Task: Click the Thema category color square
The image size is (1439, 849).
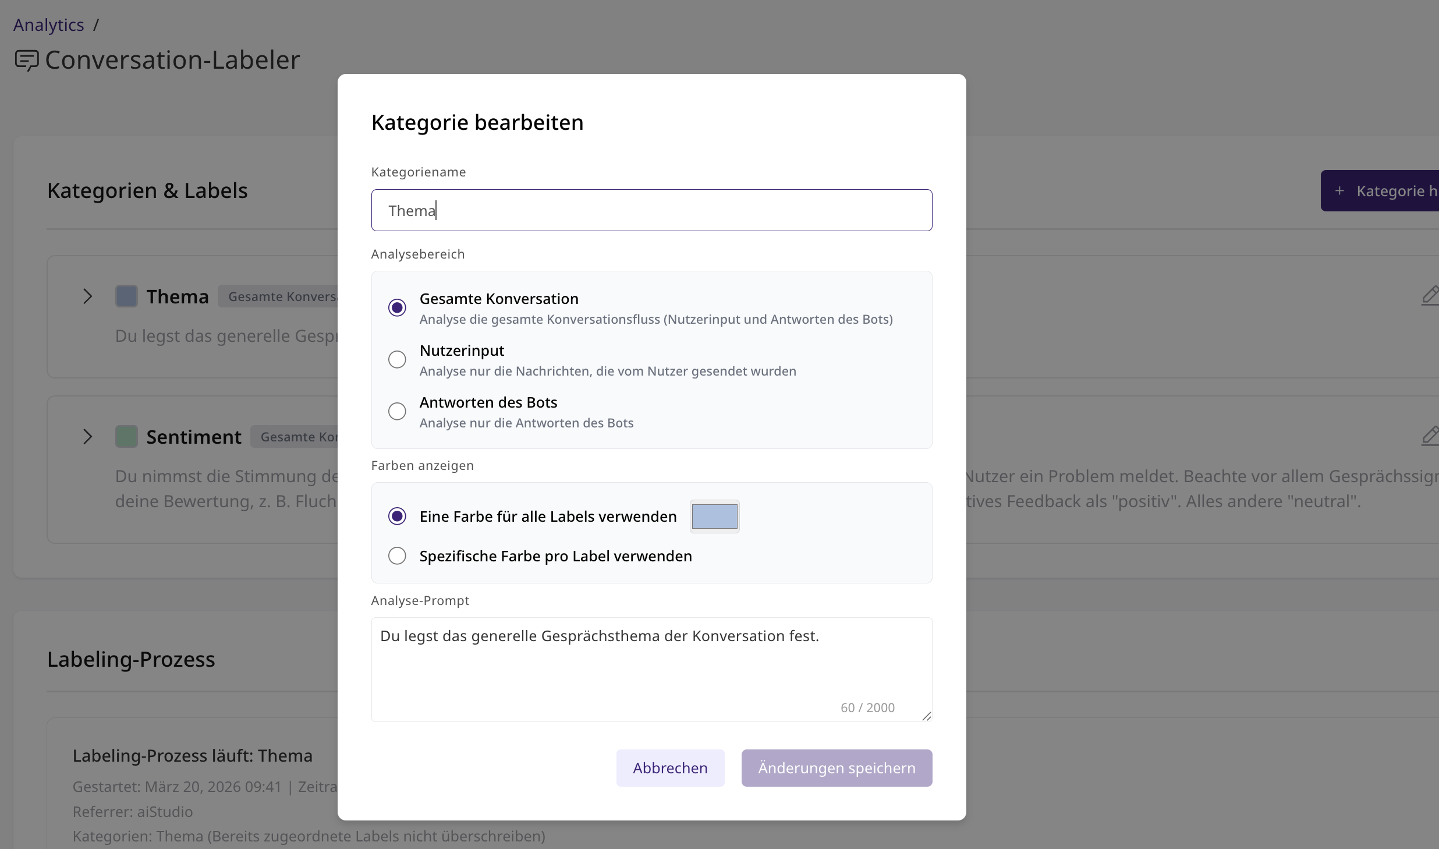Action: [x=126, y=296]
